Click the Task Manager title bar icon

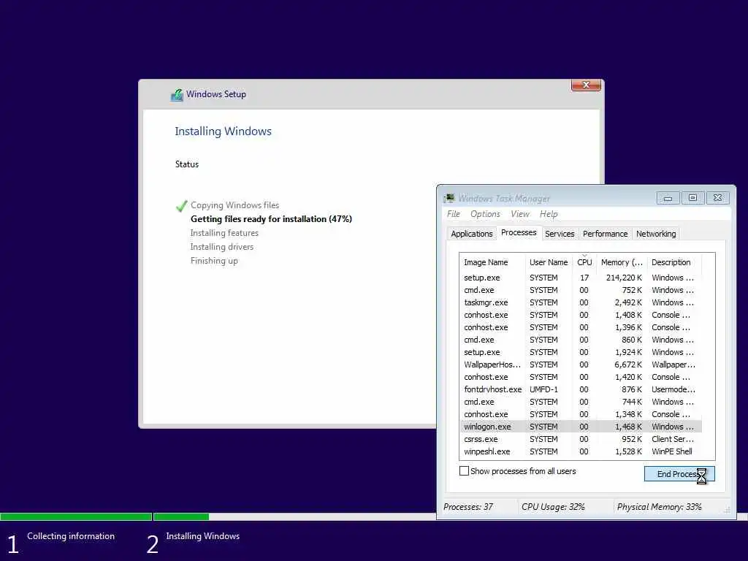pyautogui.click(x=449, y=198)
